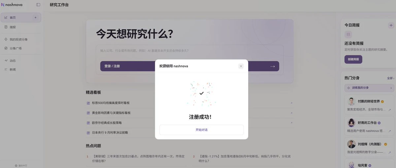Click the 研究工作台 page title
Screen dimensions: 396x168
59,5
